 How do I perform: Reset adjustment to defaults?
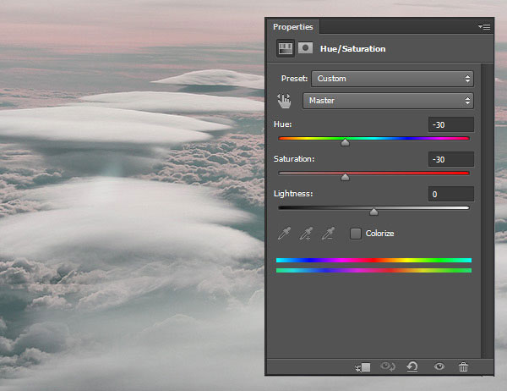click(x=412, y=366)
